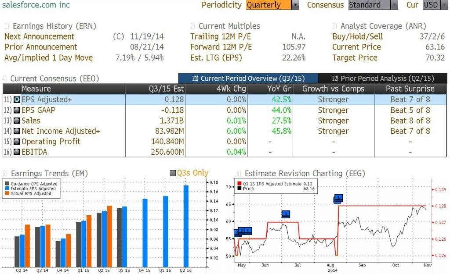Click the Prior Announcement date 08/21/14
450x274 pixels.
147,47
